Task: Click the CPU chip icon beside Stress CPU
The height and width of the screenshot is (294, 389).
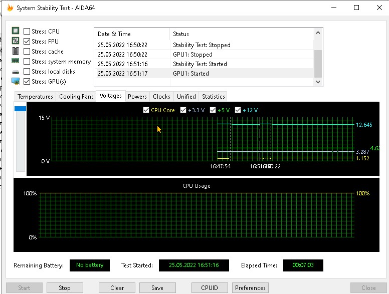Action: pyautogui.click(x=16, y=31)
